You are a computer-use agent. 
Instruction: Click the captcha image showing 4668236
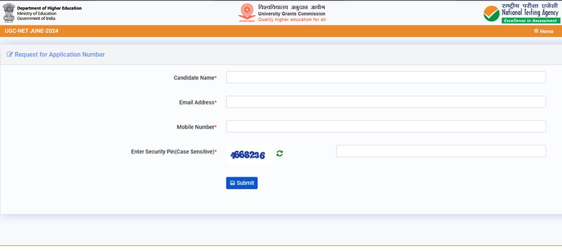click(x=249, y=154)
